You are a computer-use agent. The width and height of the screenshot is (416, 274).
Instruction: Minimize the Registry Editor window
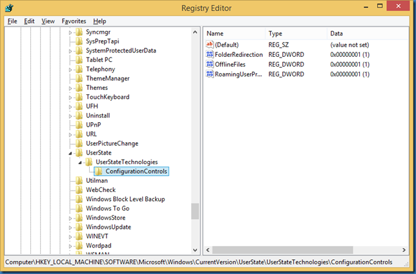[x=366, y=6]
